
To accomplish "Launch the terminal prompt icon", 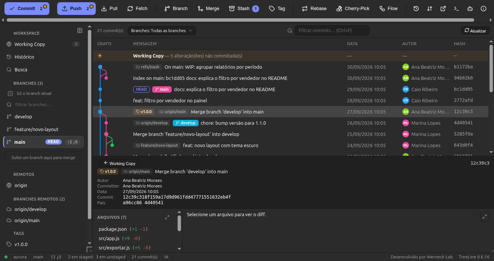I will (456, 9).
